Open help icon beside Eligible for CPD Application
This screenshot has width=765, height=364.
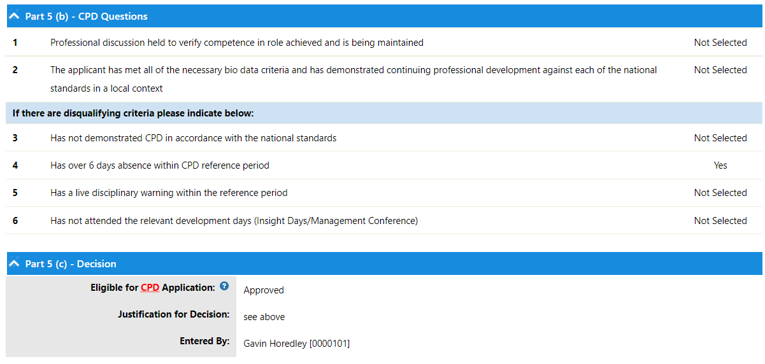(224, 286)
